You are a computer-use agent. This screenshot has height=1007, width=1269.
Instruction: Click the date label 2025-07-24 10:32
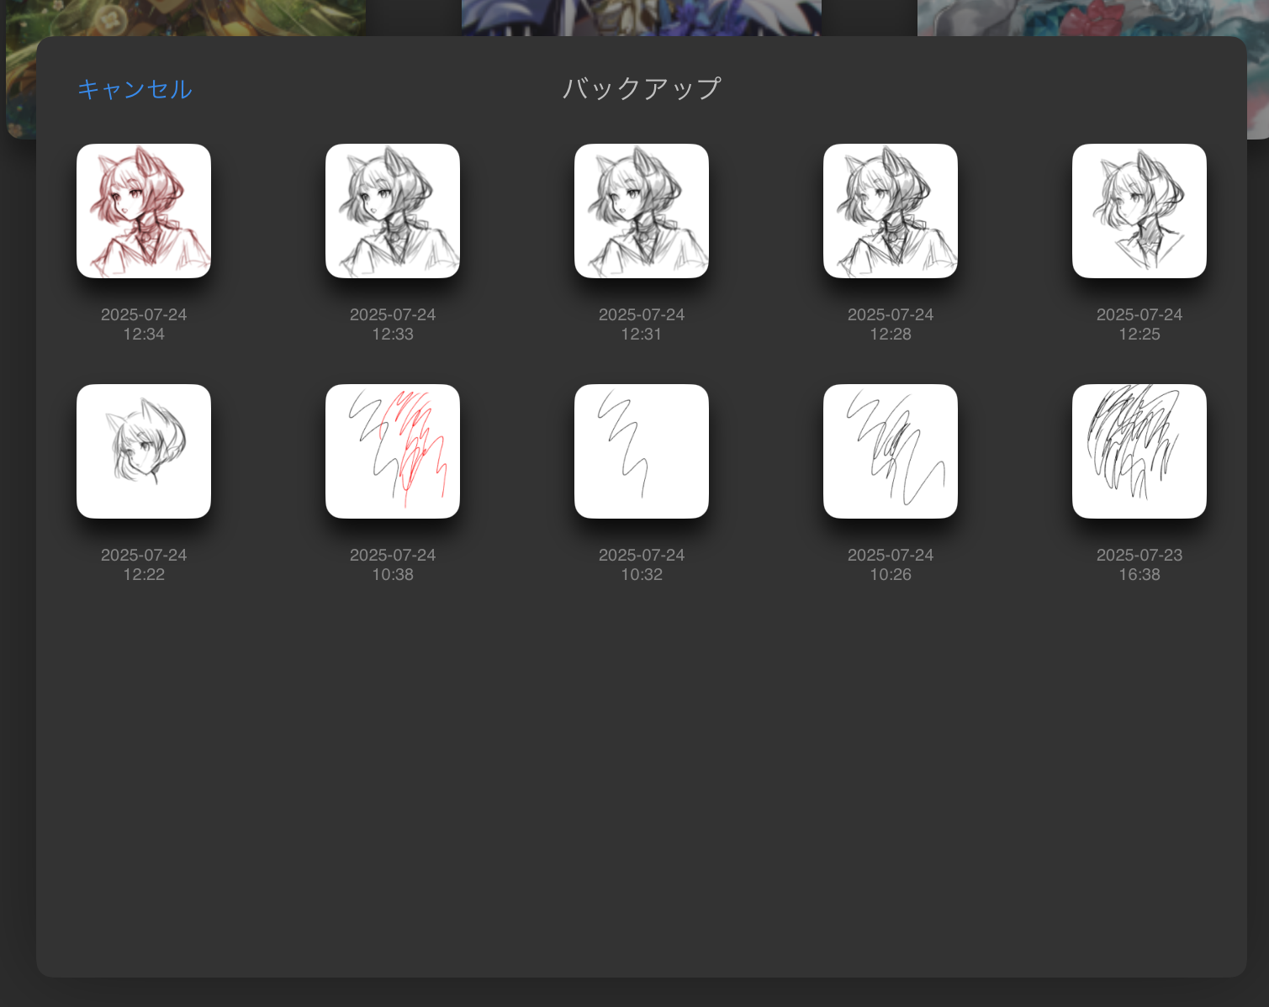pyautogui.click(x=642, y=565)
